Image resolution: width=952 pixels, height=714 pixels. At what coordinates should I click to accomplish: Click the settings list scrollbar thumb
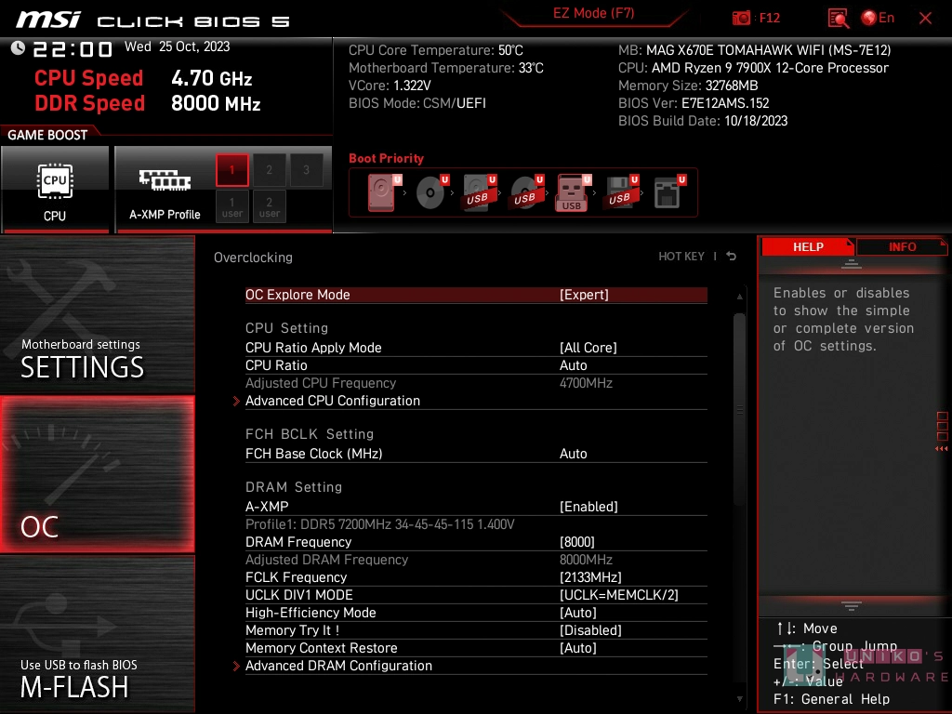pyautogui.click(x=739, y=410)
